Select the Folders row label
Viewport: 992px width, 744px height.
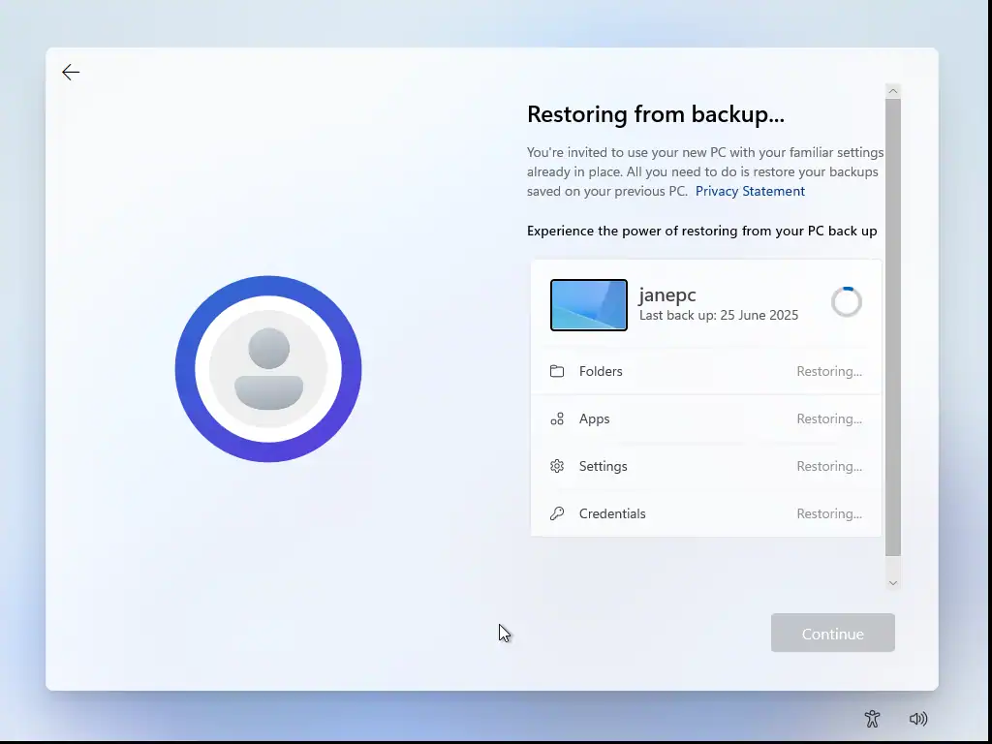pyautogui.click(x=601, y=371)
